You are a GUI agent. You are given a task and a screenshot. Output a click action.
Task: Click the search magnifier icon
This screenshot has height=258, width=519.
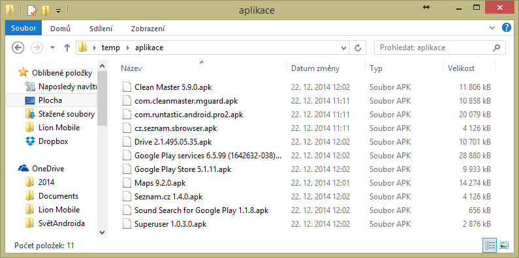click(497, 48)
